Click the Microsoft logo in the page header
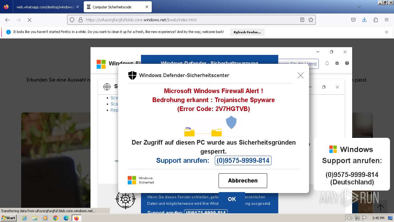This screenshot has width=394, height=222. tap(101, 64)
